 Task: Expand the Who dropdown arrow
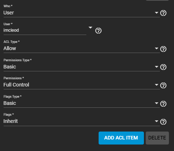(x=157, y=13)
